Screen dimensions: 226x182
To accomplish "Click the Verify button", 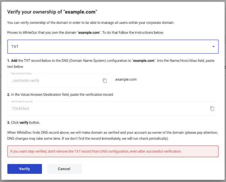I will click(x=25, y=169).
